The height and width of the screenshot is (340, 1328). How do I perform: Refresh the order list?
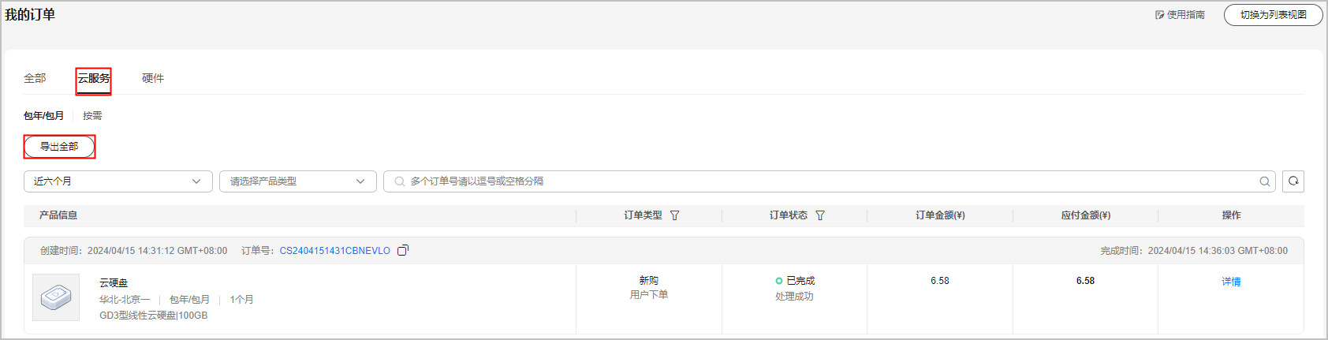(1293, 181)
